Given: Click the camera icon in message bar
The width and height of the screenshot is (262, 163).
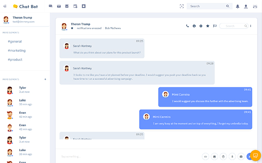Looking at the screenshot, I should point(241,156).
